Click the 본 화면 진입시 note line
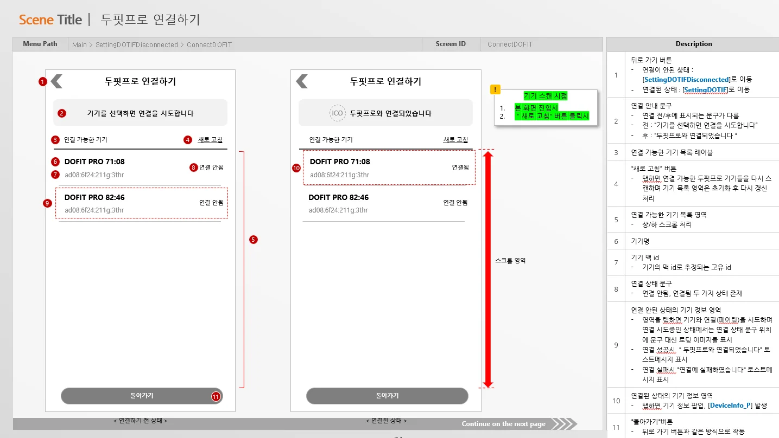The width and height of the screenshot is (779, 438). point(536,107)
